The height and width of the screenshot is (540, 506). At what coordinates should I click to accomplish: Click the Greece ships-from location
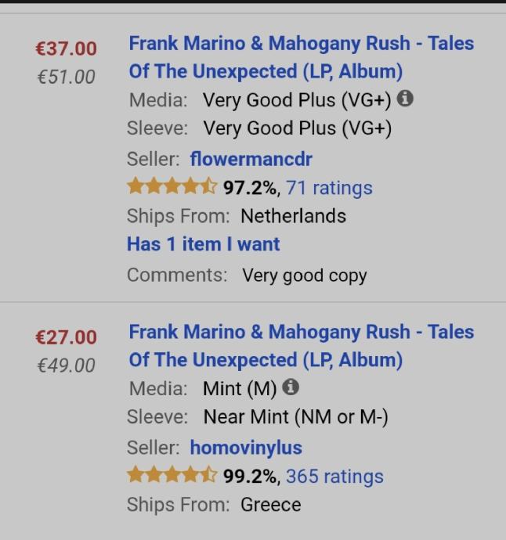point(270,505)
